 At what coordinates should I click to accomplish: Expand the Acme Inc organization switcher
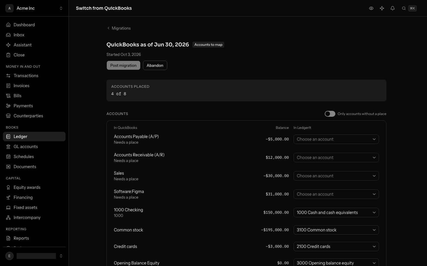click(x=34, y=8)
